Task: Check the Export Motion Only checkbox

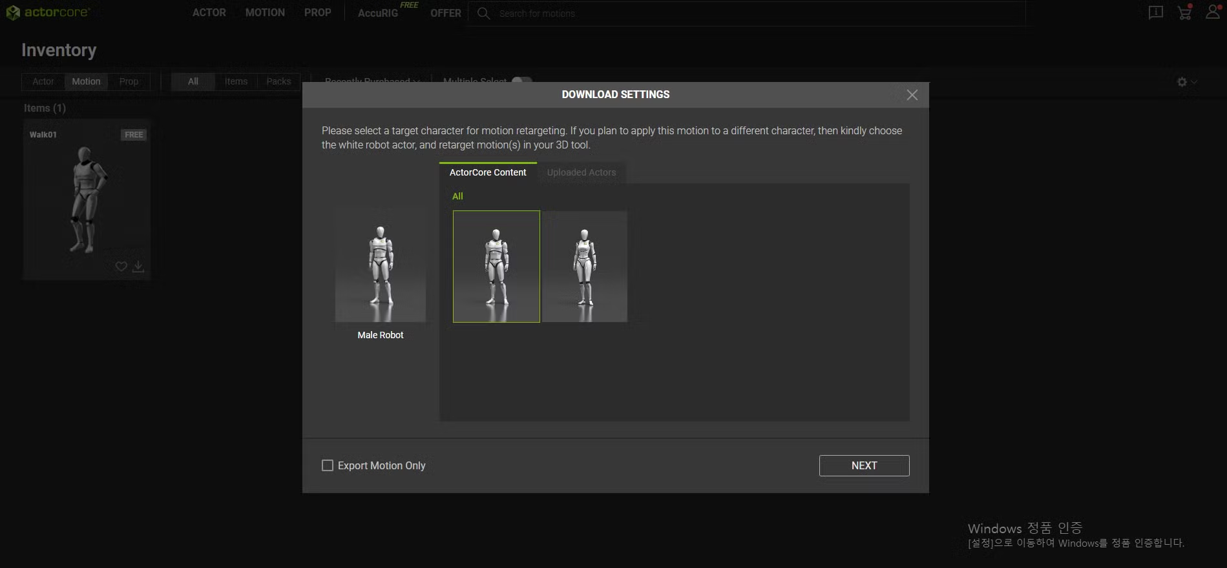Action: (328, 465)
